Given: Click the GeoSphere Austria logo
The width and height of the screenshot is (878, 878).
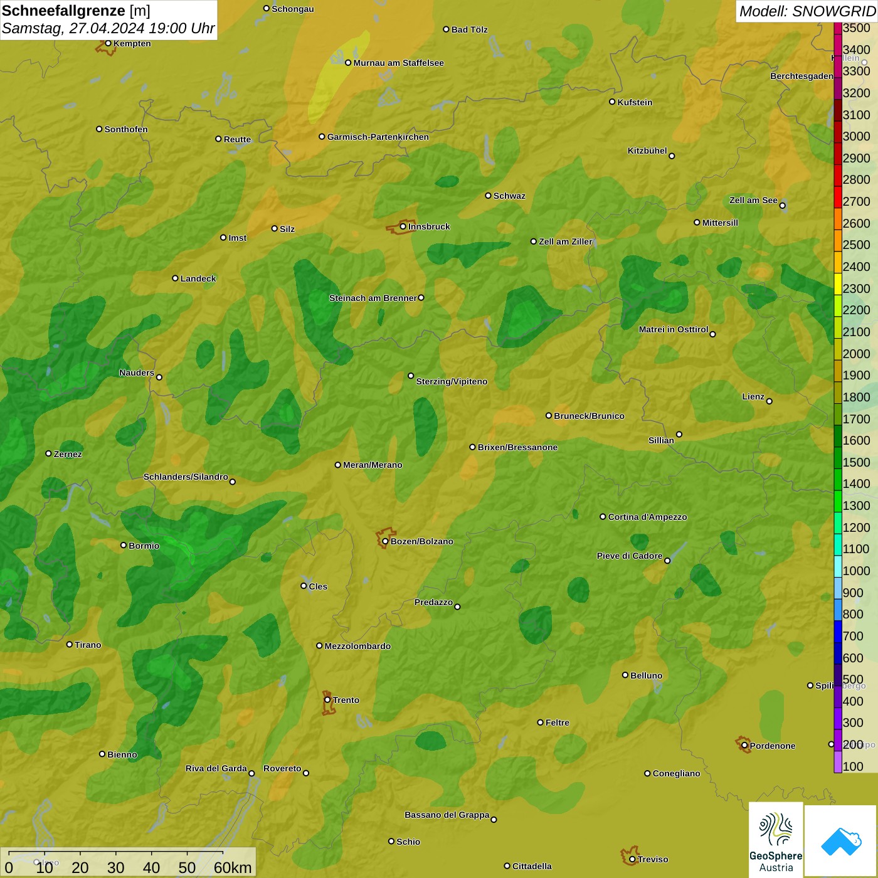Looking at the screenshot, I should click(776, 839).
